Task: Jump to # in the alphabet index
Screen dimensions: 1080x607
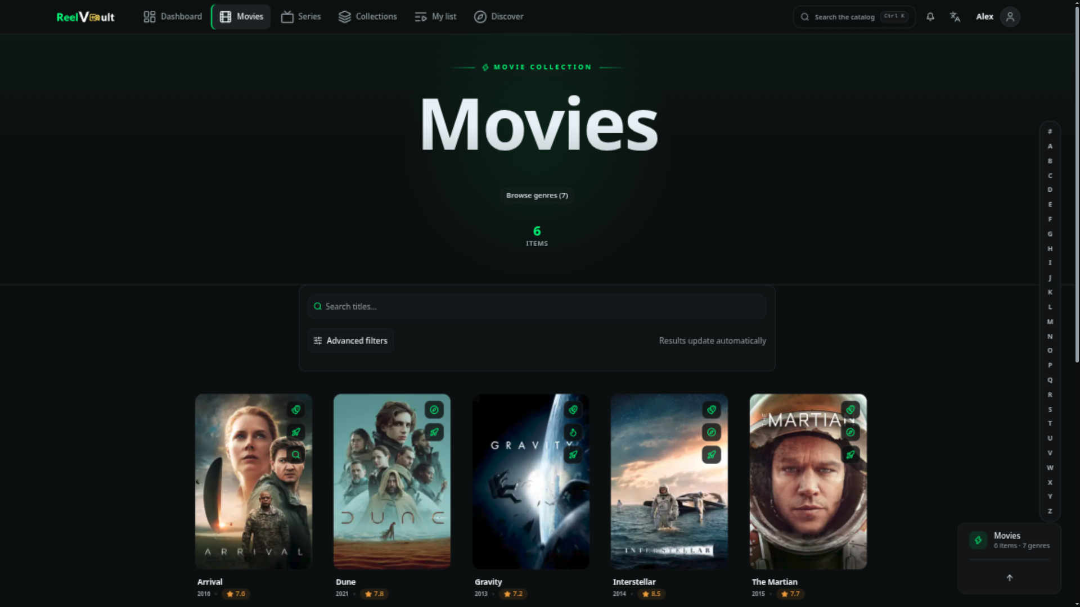Action: 1050,132
